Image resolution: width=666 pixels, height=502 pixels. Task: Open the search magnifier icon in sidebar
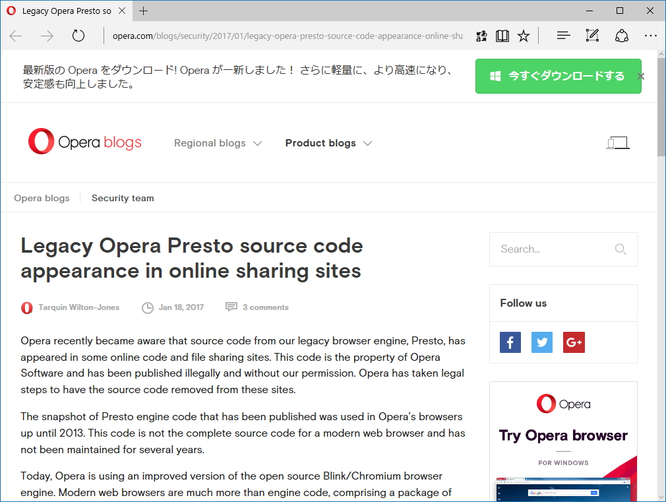(x=620, y=249)
